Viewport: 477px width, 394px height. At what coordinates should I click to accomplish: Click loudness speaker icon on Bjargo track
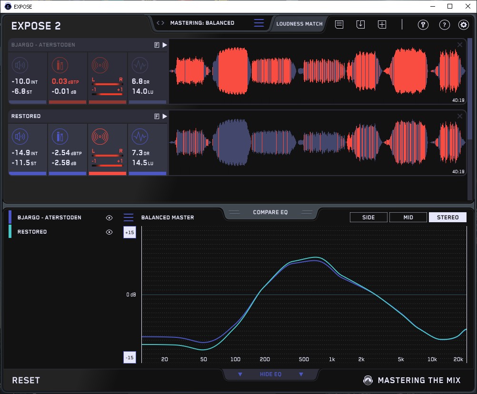pos(20,65)
